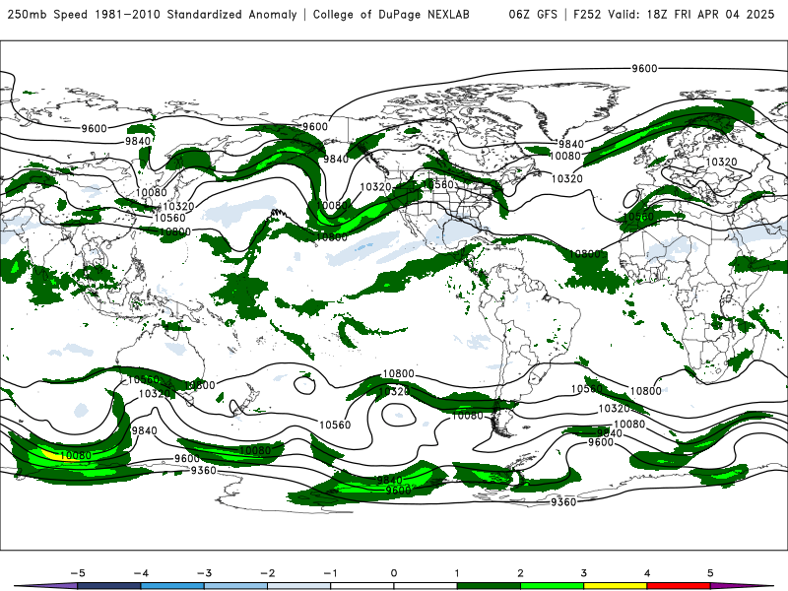This screenshot has height=591, width=788.
Task: Click the "1" colorbar tick label
Action: click(457, 573)
